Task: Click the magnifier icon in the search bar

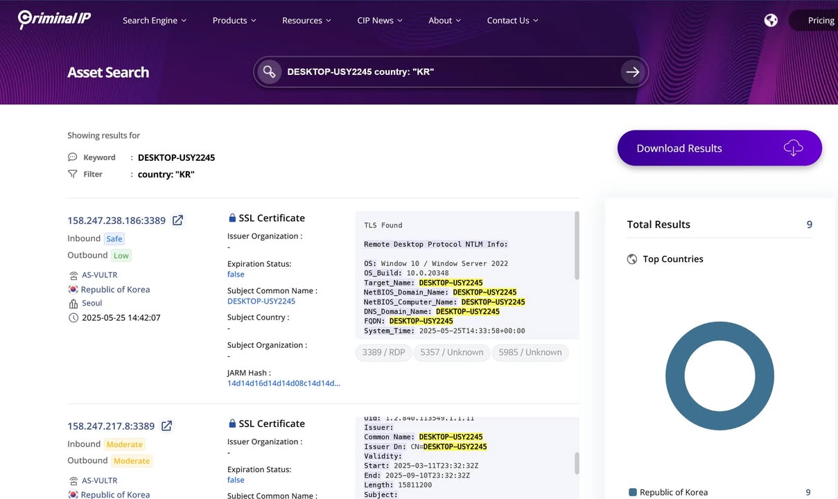Action: [x=270, y=71]
